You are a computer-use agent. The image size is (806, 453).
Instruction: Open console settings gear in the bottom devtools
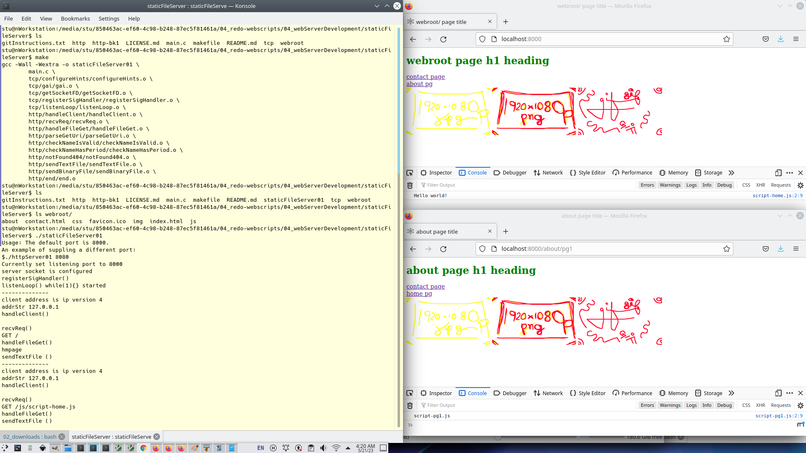[x=801, y=406]
